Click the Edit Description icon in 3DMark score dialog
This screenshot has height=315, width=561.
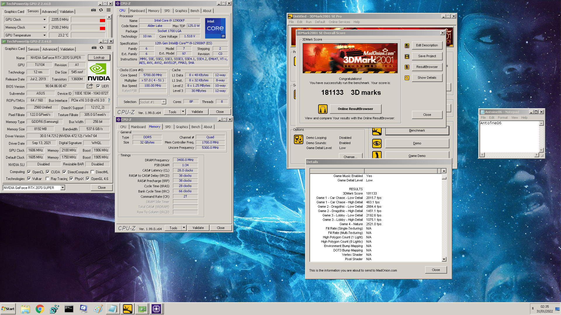[x=407, y=45]
